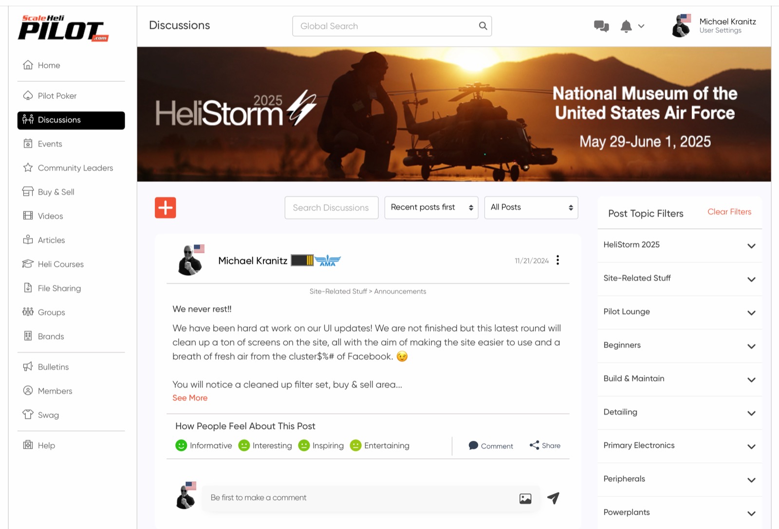Image resolution: width=779 pixels, height=529 pixels.
Task: React with Informative smiley
Action: (x=181, y=446)
